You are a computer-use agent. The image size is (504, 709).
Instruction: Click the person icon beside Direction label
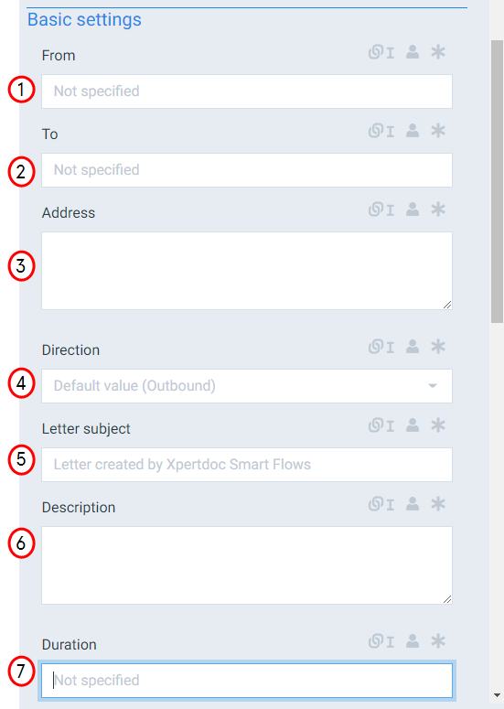click(413, 347)
